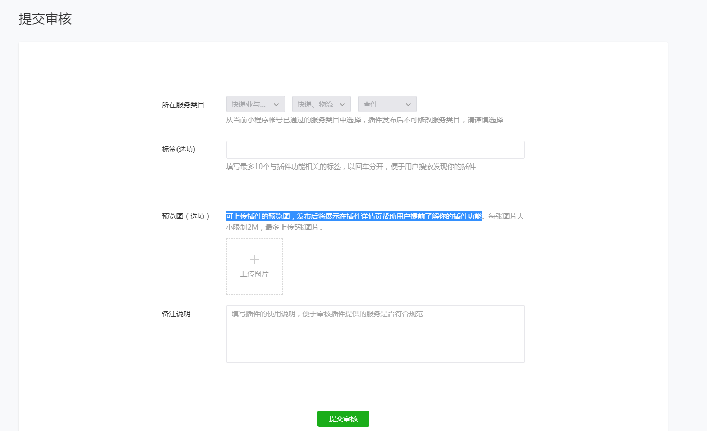Focus the 标签 tags input field
Image resolution: width=707 pixels, height=431 pixels.
pyautogui.click(x=375, y=150)
